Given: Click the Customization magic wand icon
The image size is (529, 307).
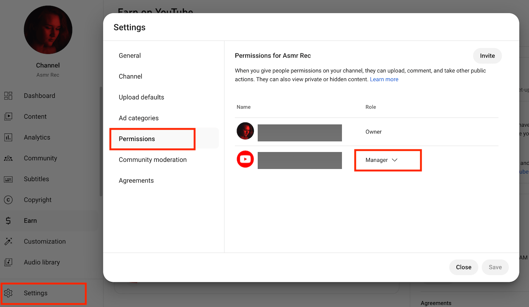Looking at the screenshot, I should tap(8, 241).
